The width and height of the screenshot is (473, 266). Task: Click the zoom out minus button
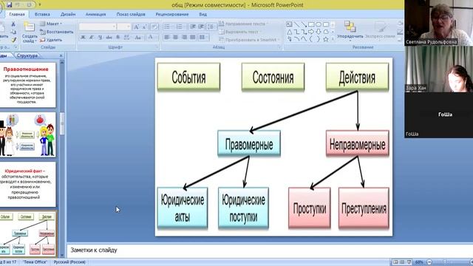tap(429, 262)
